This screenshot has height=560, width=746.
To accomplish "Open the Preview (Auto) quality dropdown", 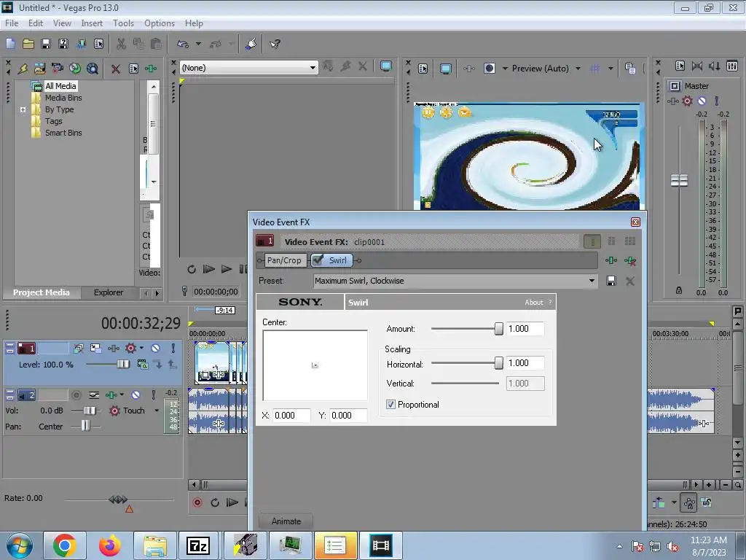I will (578, 69).
